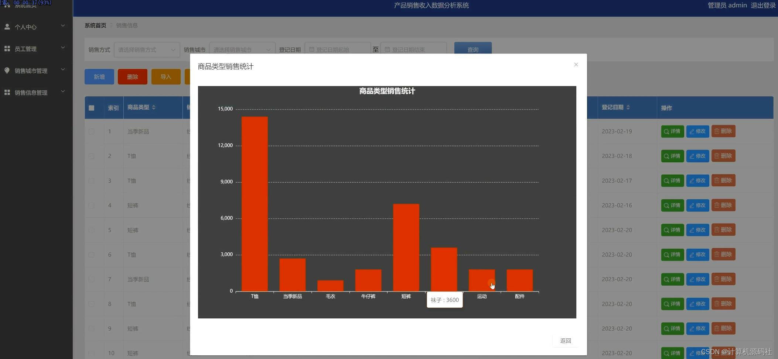Expand the 个人中心 chevron arrow
Viewport: 778px width, 359px height.
[x=63, y=26]
